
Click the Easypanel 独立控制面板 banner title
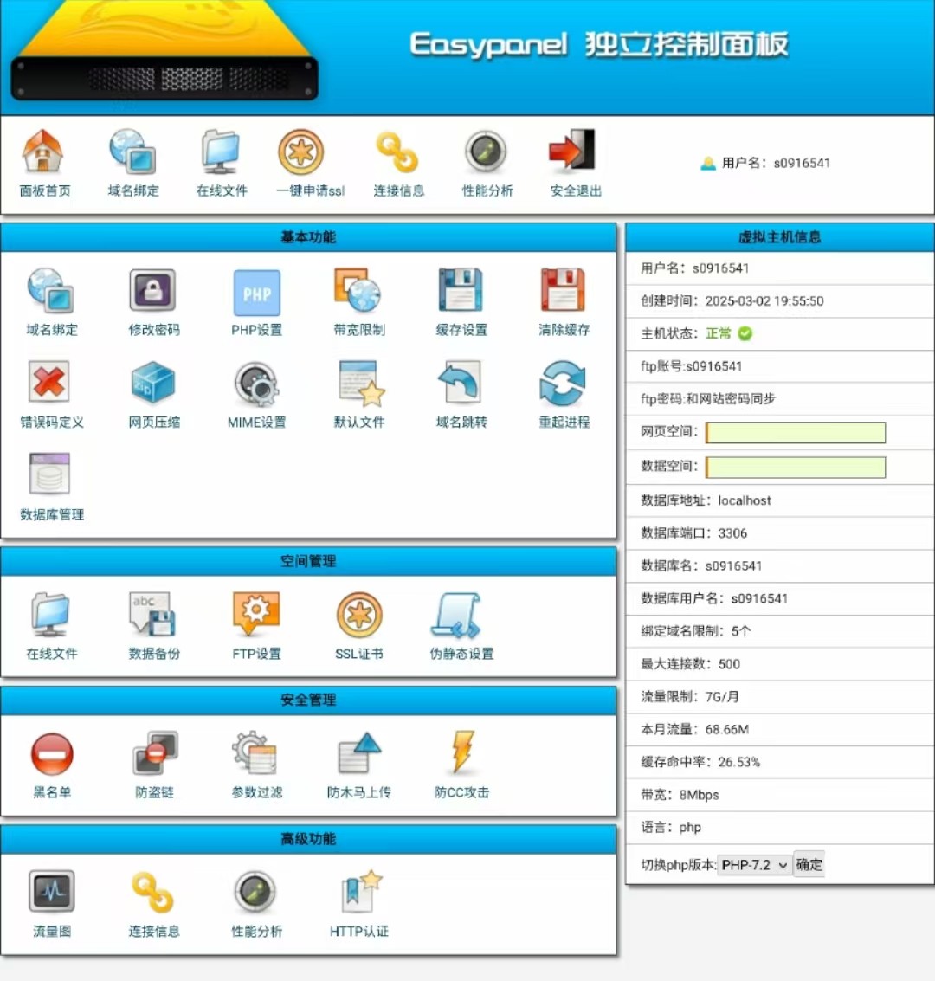[x=598, y=44]
